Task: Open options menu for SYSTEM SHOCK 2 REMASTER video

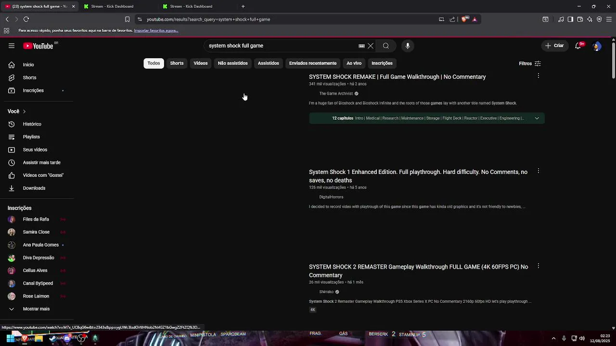Action: 539,266
